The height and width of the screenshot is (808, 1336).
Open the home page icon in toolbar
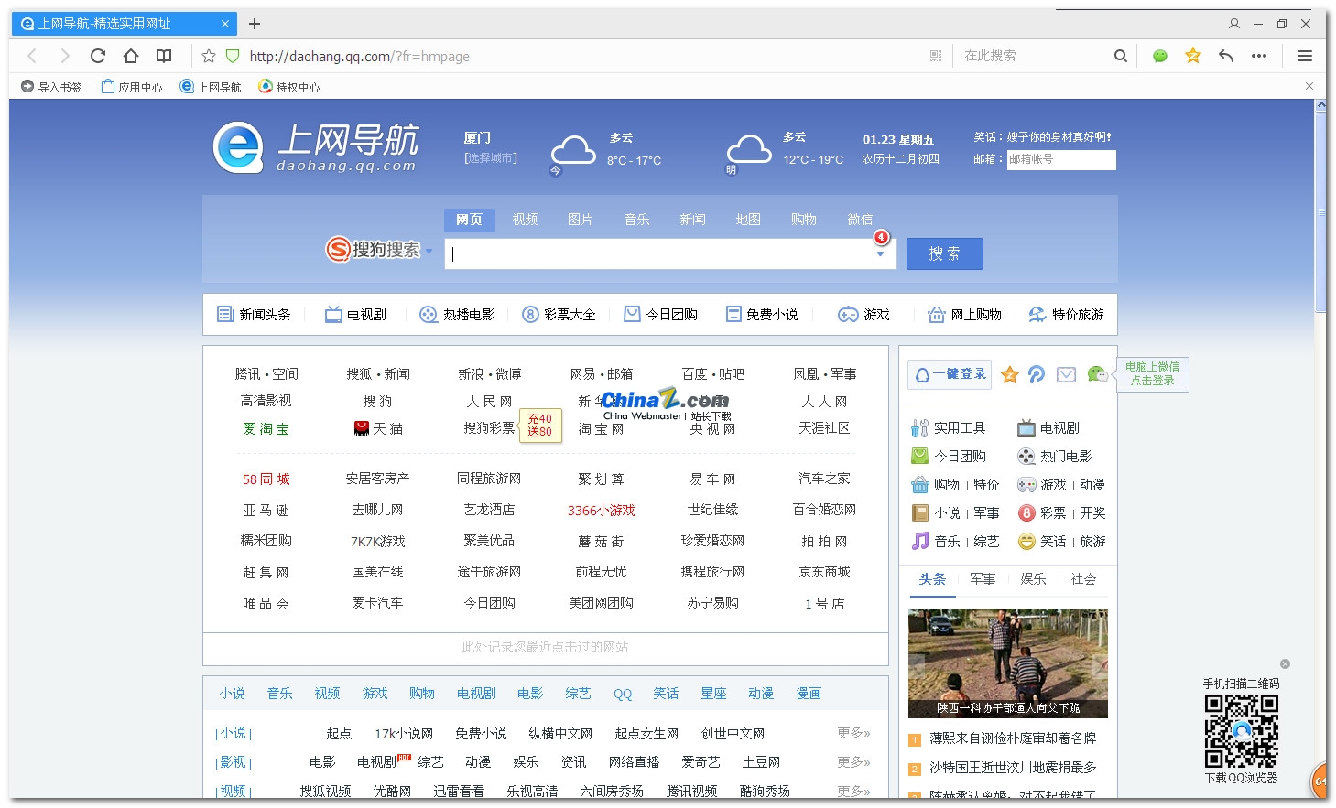click(131, 56)
